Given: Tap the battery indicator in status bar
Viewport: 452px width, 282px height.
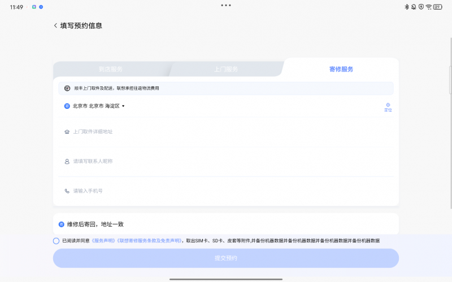Looking at the screenshot, I should 438,7.
